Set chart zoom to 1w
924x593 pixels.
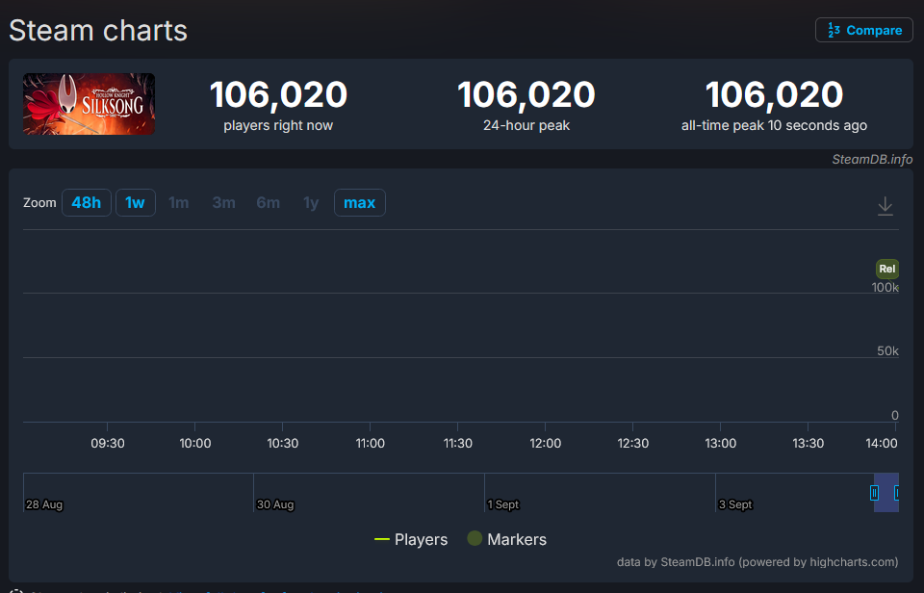135,203
